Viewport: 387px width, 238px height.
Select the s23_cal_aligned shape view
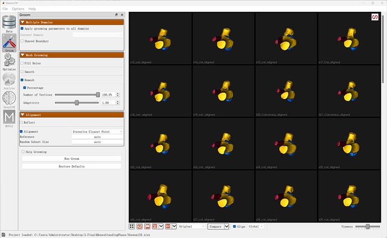tap(223, 144)
